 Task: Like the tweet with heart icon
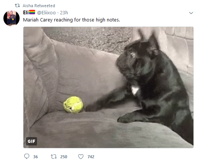pos(81,157)
